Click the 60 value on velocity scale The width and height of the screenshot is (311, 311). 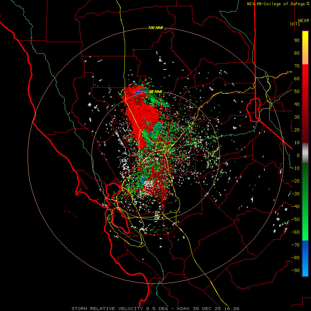pyautogui.click(x=297, y=78)
